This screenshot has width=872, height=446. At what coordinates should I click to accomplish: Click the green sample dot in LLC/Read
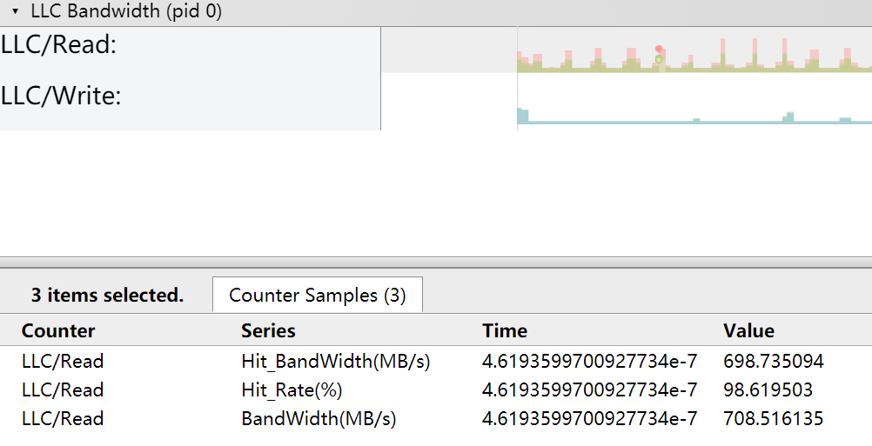click(659, 59)
